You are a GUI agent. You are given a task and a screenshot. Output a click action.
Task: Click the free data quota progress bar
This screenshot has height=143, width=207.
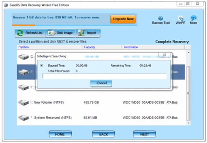click(x=75, y=25)
